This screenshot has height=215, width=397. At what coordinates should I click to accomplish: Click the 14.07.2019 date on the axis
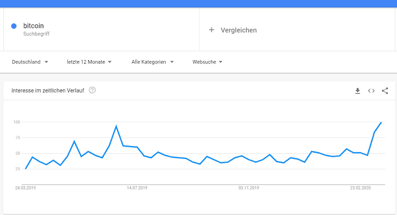pos(137,188)
